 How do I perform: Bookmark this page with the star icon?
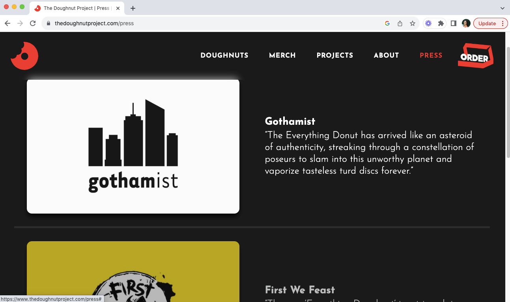coord(413,23)
